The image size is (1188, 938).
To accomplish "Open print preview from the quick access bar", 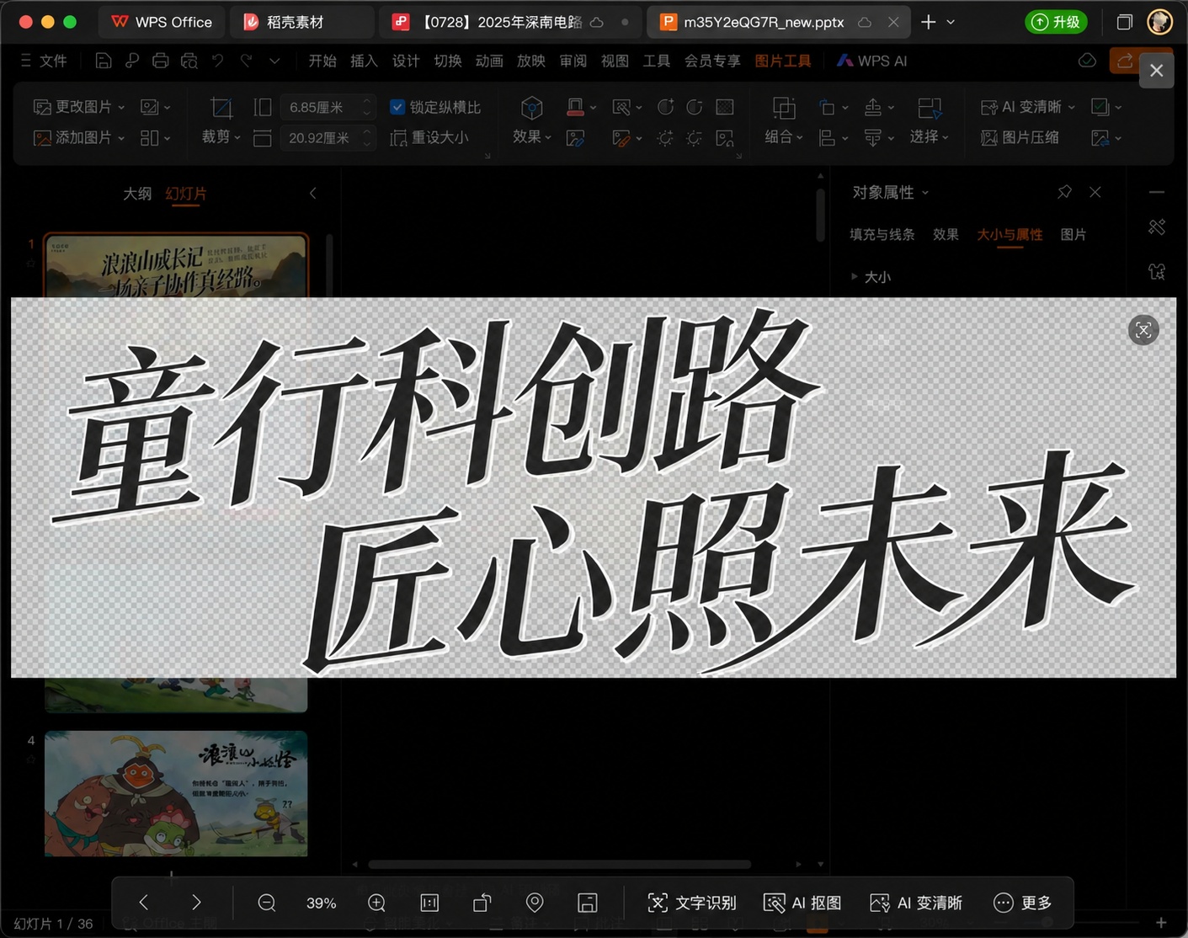I will [189, 61].
